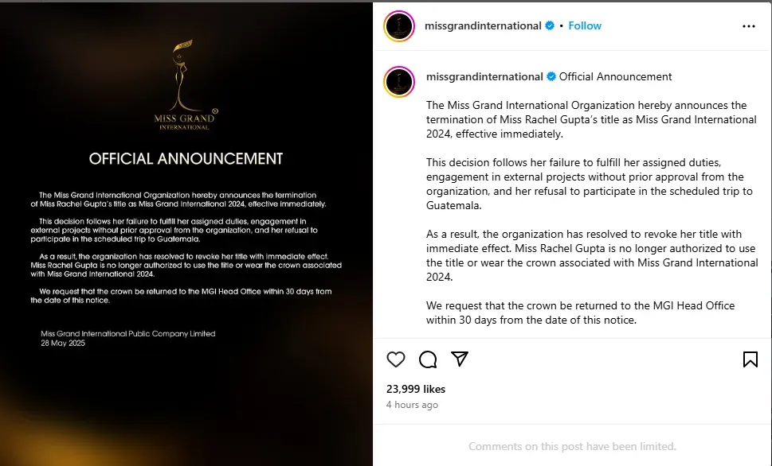Click the header profile picture avatar
Viewport: 772px width, 466px height.
[399, 26]
